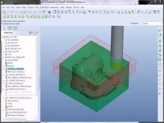The width and height of the screenshot is (164, 123).
Task: Toggle datum points display
Action: click(x=126, y=12)
